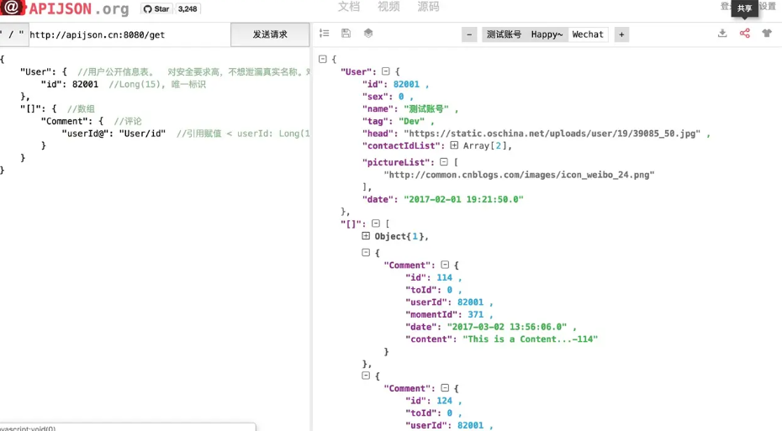Collapse the object containing Comment id 114
Image resolution: width=782 pixels, height=431 pixels.
[x=366, y=253]
